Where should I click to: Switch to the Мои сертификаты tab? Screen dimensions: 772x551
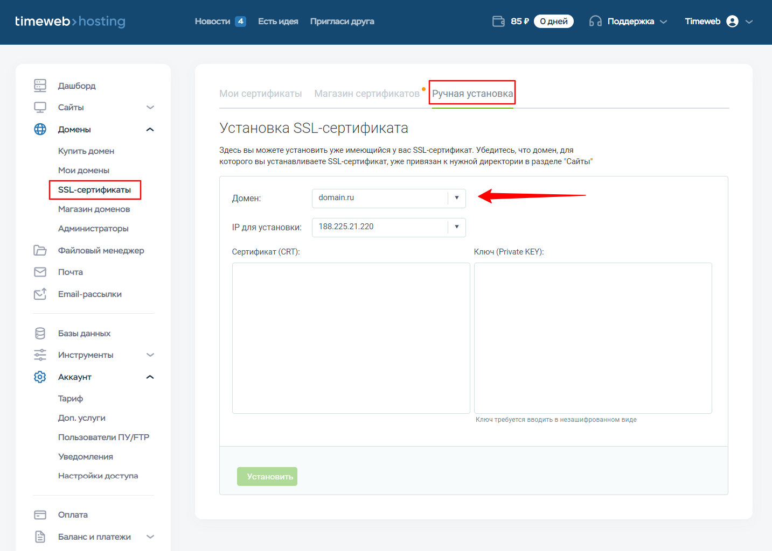(260, 94)
